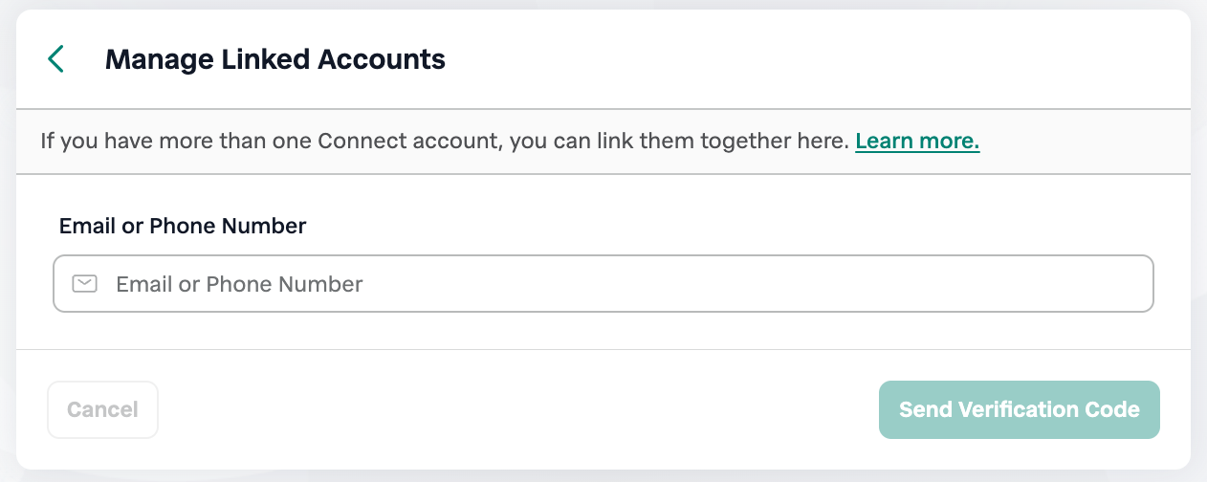Click the envelope icon in the field
The width and height of the screenshot is (1207, 482).
pos(85,284)
